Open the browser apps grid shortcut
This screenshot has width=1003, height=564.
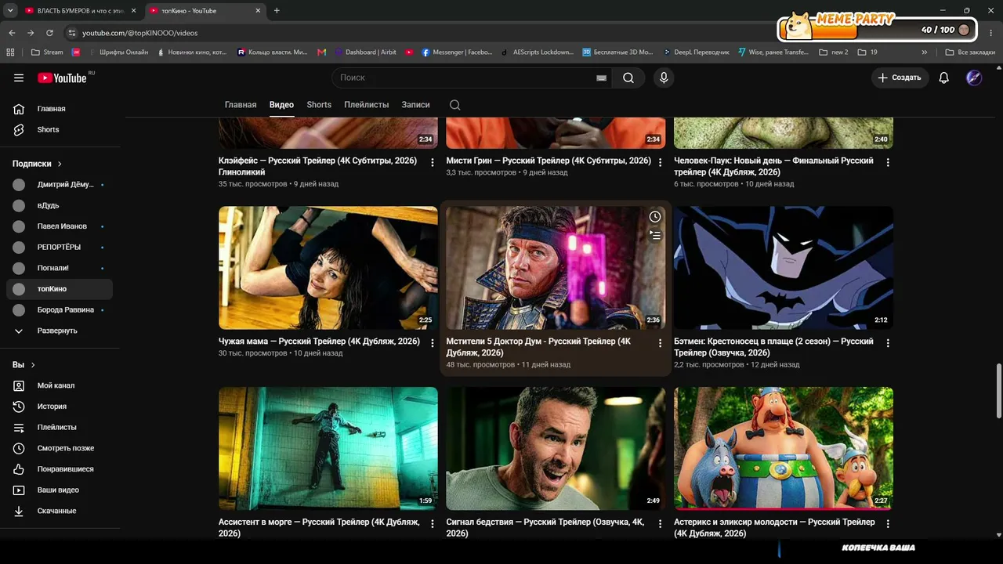(10, 52)
